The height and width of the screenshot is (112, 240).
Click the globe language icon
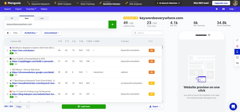(217, 9)
